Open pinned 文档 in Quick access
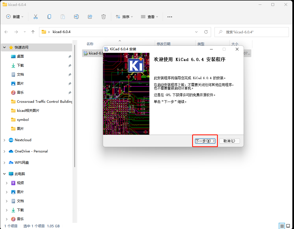This screenshot has width=294, height=229. [20, 75]
